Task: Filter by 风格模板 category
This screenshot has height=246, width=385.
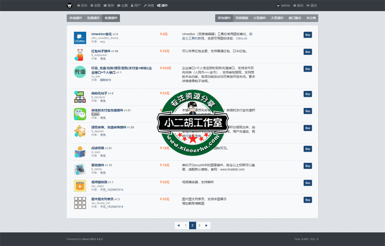Action: pyautogui.click(x=242, y=18)
